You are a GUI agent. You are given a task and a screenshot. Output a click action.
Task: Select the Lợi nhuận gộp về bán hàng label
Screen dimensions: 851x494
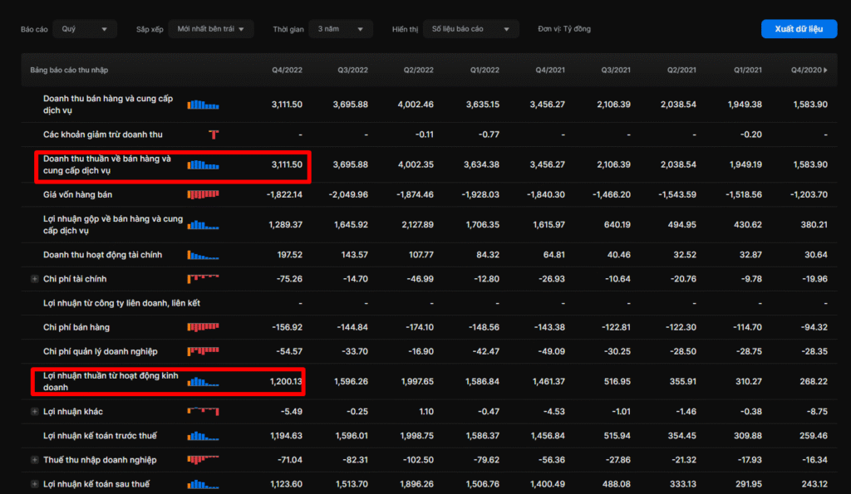pyautogui.click(x=113, y=224)
